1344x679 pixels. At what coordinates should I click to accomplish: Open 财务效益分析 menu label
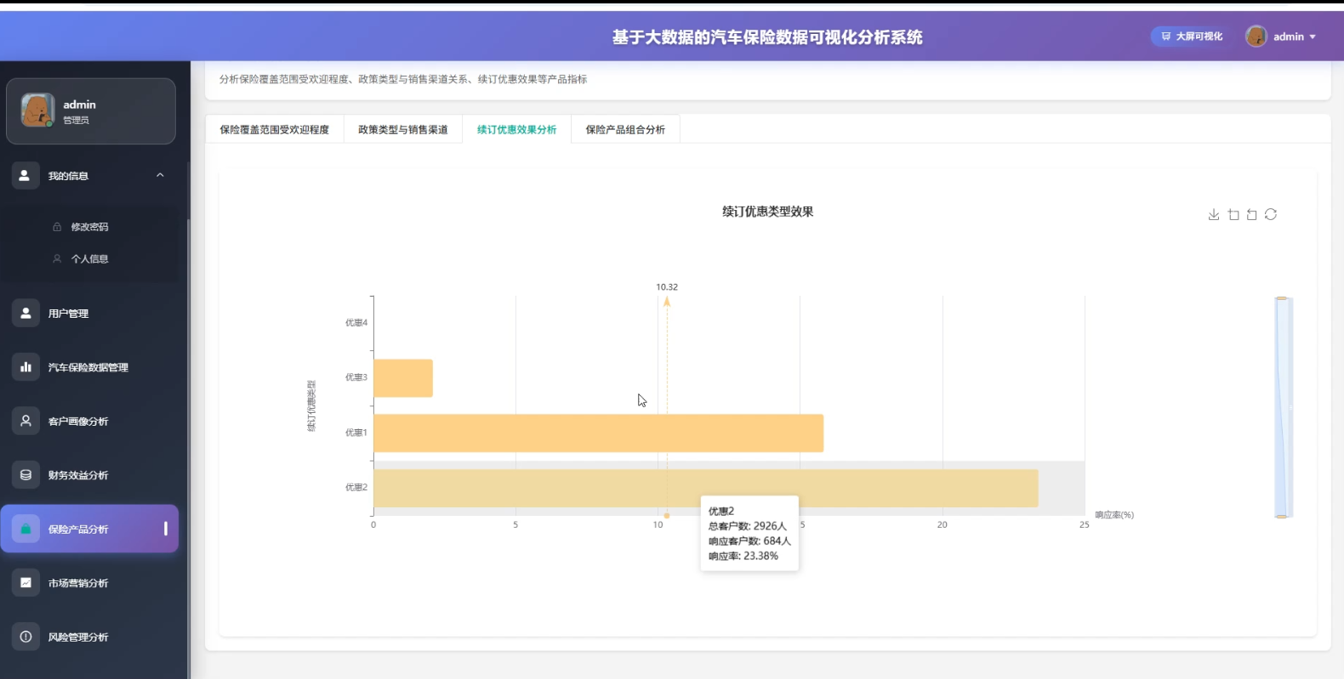point(78,475)
